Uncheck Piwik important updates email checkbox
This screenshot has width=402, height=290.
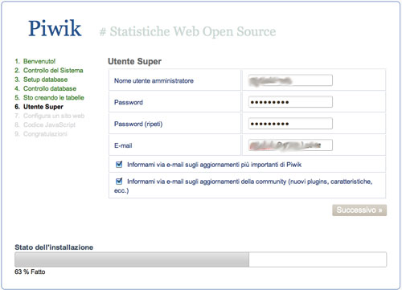coord(119,164)
